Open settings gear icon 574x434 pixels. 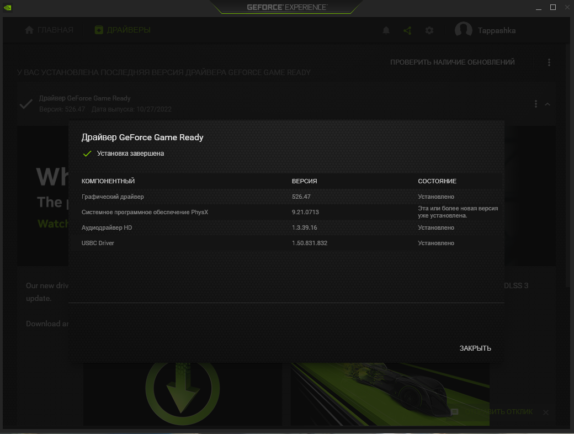click(429, 30)
